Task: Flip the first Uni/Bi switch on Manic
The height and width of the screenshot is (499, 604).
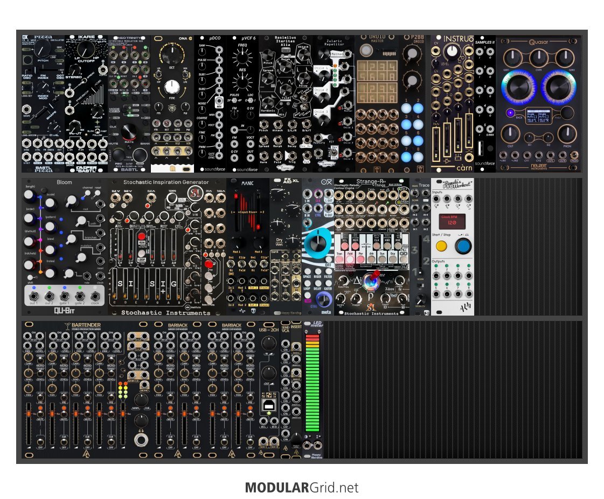Action: click(x=231, y=263)
